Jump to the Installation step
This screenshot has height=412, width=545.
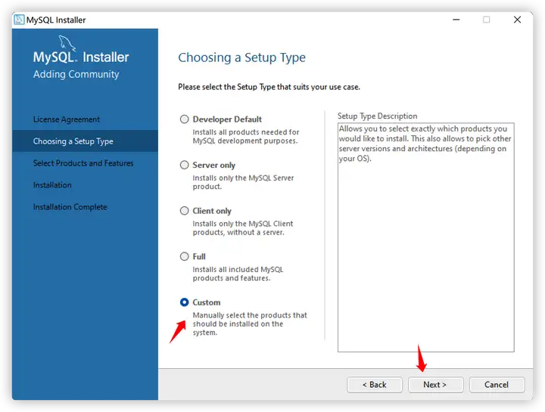pos(52,185)
